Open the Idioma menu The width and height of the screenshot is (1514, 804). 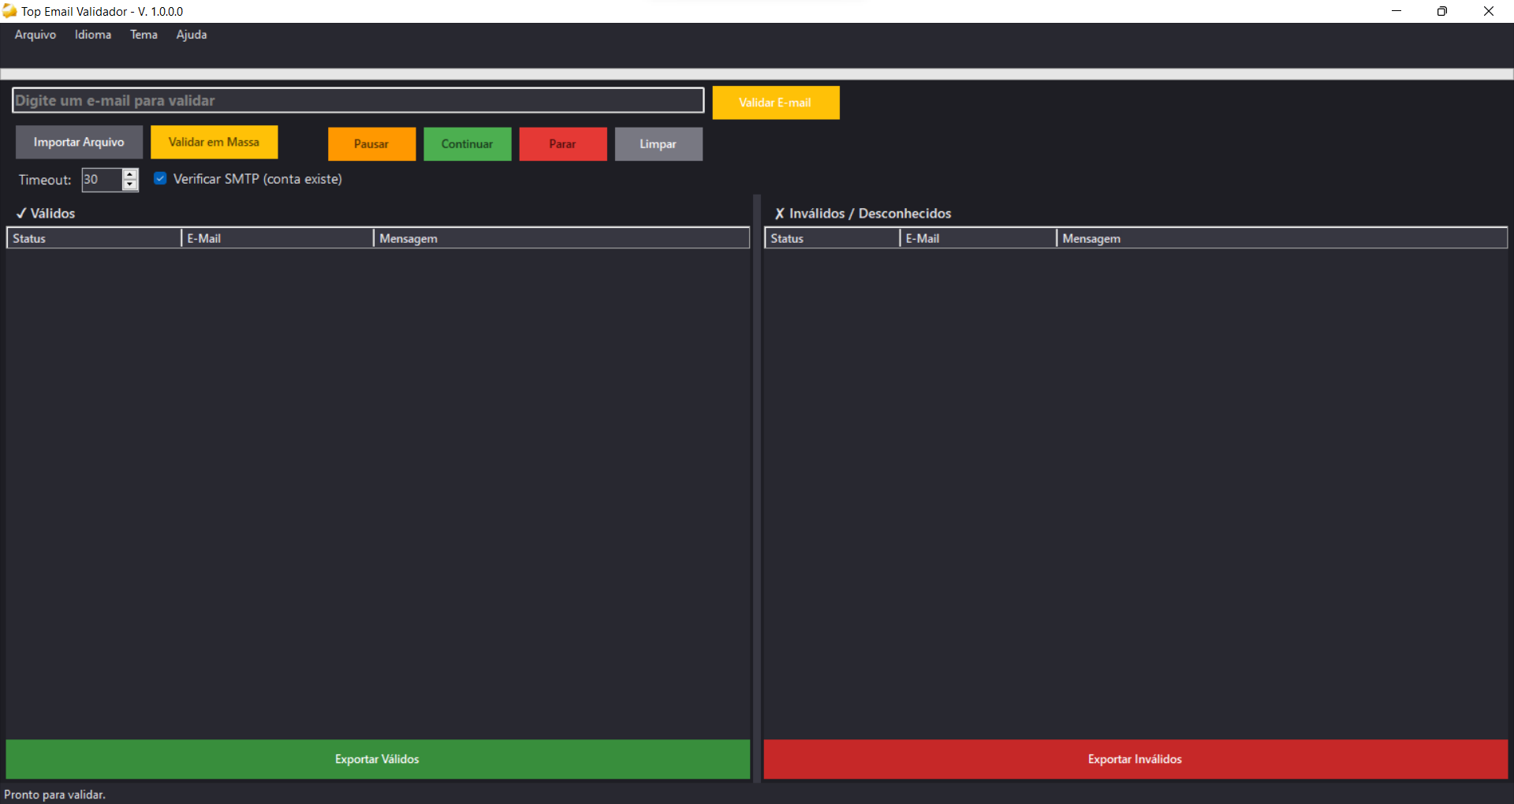(93, 35)
